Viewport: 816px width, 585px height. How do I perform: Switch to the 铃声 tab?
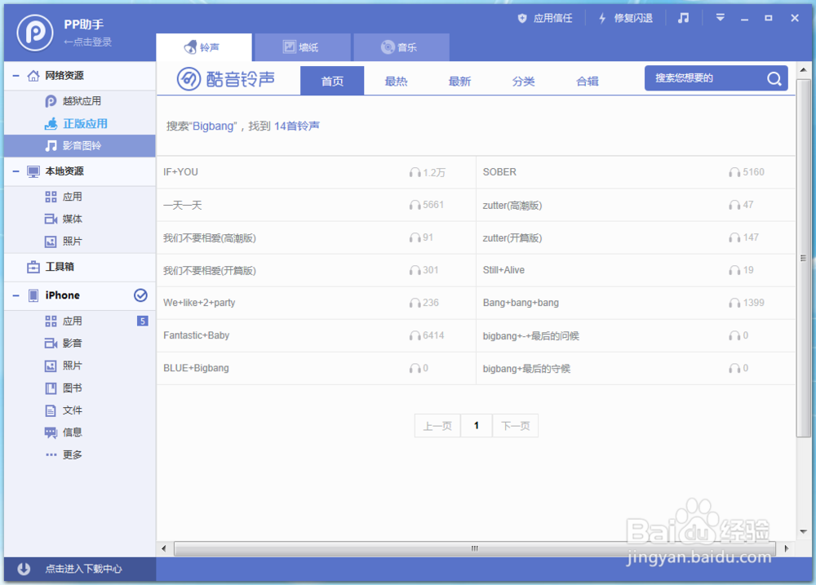click(204, 47)
